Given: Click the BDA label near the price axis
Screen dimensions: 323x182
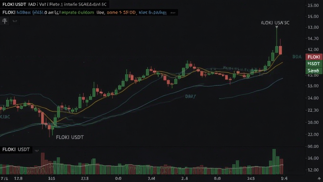Looking at the screenshot, I should click(297, 57).
